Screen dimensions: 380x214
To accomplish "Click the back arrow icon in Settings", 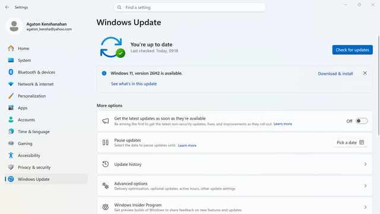I will pos(7,7).
